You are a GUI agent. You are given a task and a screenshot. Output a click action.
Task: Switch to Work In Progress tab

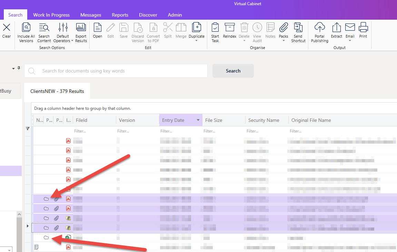[x=51, y=15]
